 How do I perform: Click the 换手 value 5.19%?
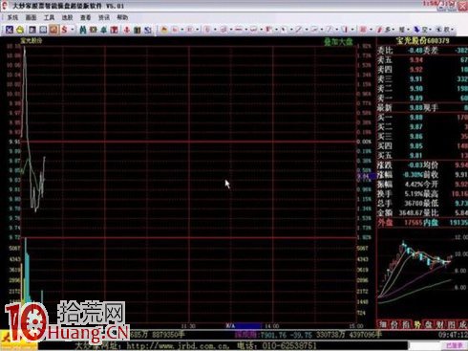pos(414,194)
